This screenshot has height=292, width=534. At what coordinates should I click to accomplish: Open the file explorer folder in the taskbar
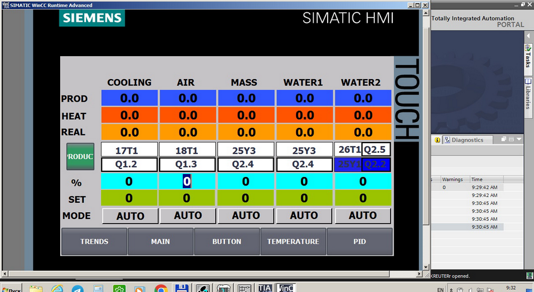35,289
